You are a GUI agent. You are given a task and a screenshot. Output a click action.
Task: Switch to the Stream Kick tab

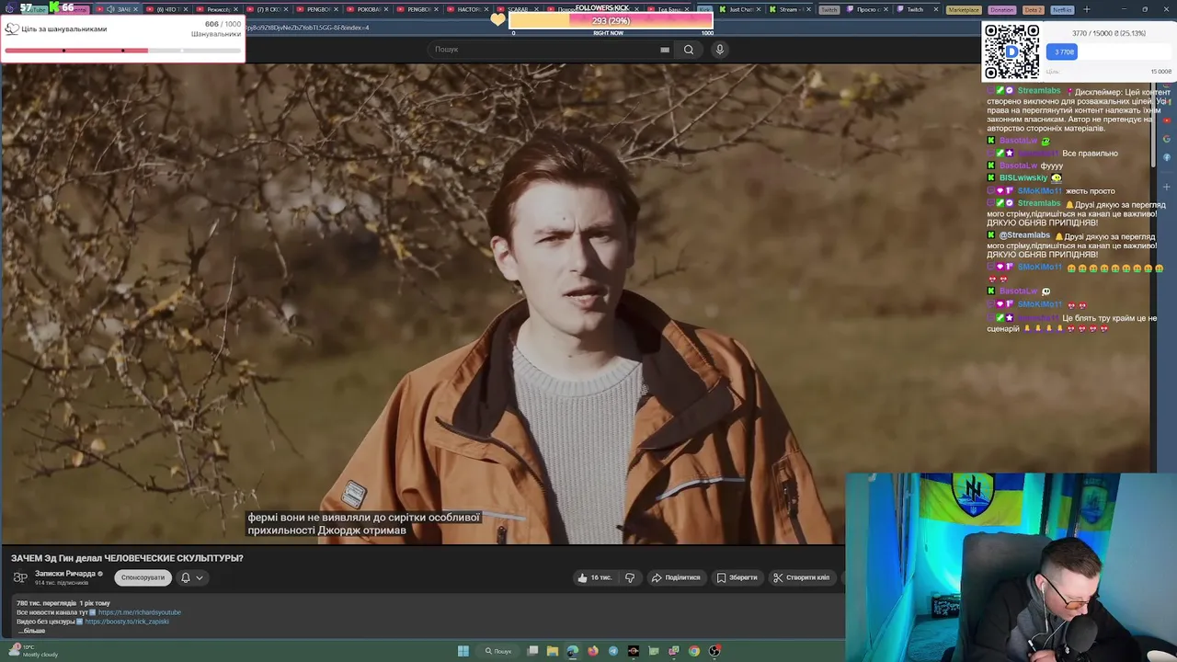click(x=788, y=9)
